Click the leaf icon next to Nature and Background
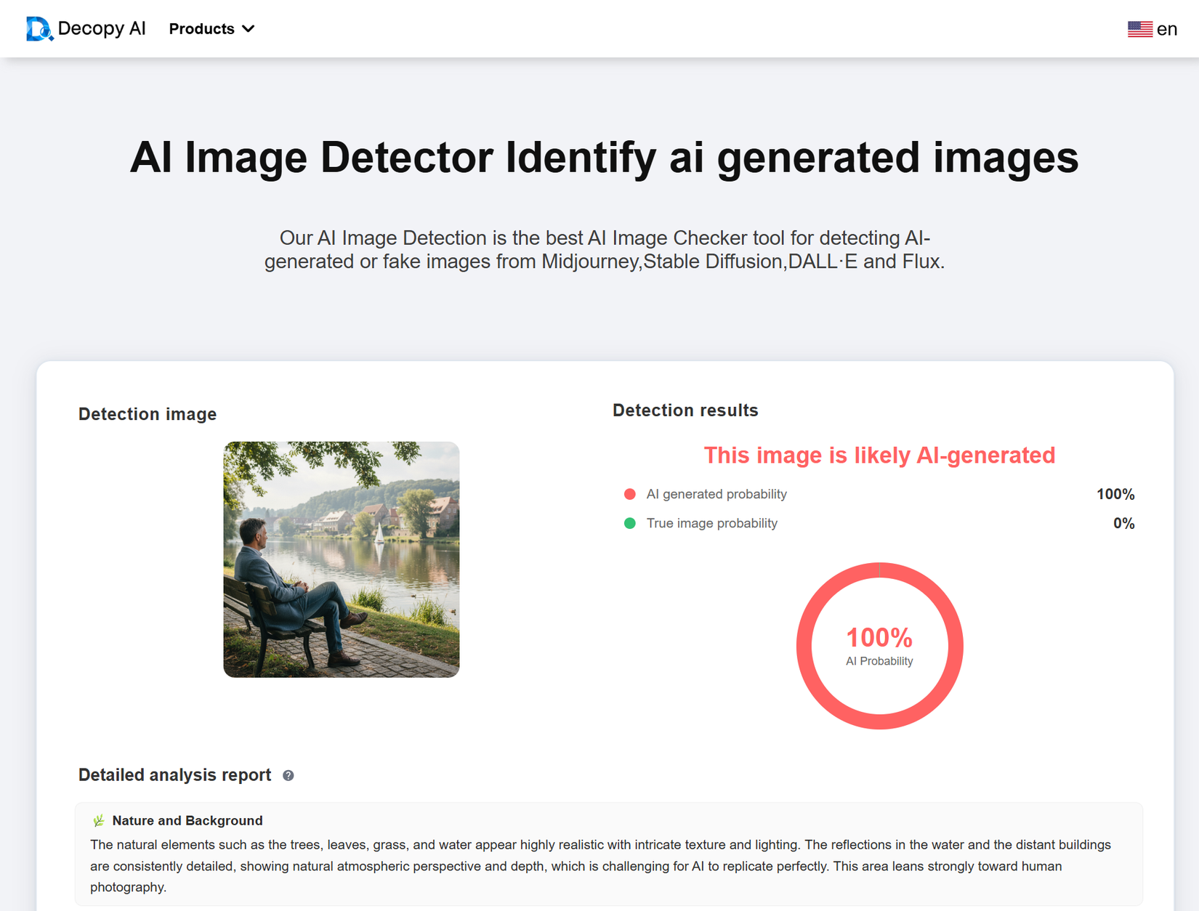Viewport: 1199px width, 911px height. (97, 820)
